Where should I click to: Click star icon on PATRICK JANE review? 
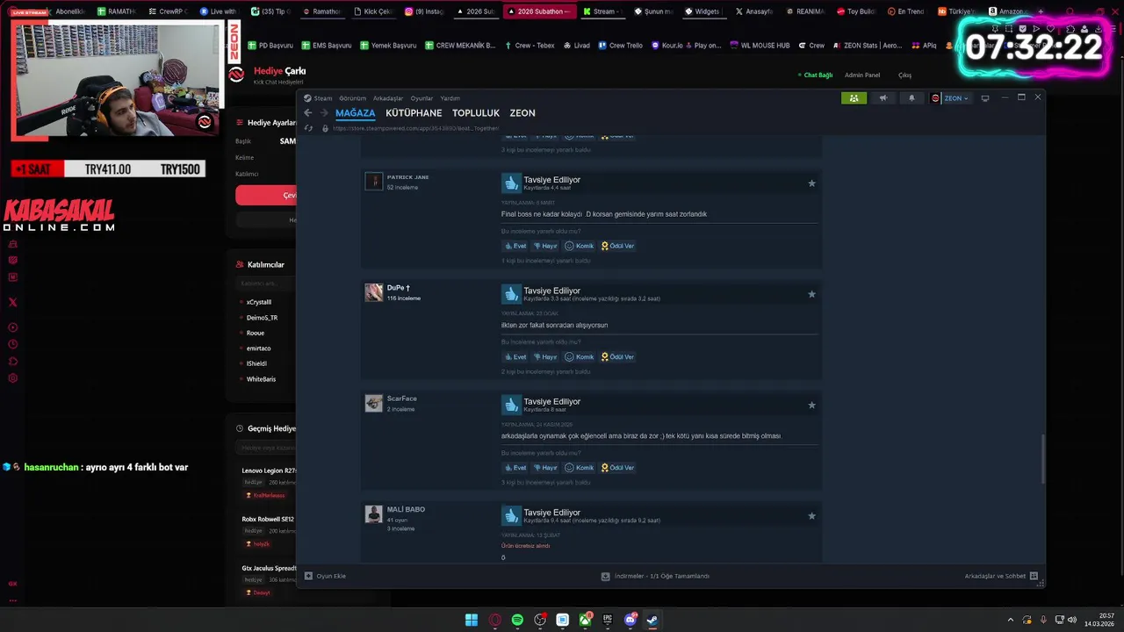click(811, 183)
